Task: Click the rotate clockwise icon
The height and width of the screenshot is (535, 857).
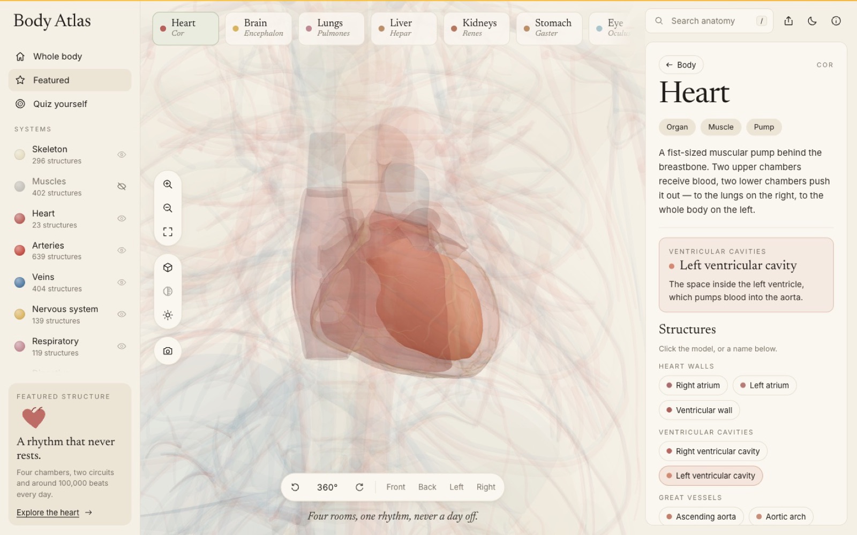Action: click(359, 487)
